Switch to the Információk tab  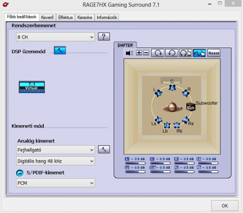pyautogui.click(x=107, y=17)
